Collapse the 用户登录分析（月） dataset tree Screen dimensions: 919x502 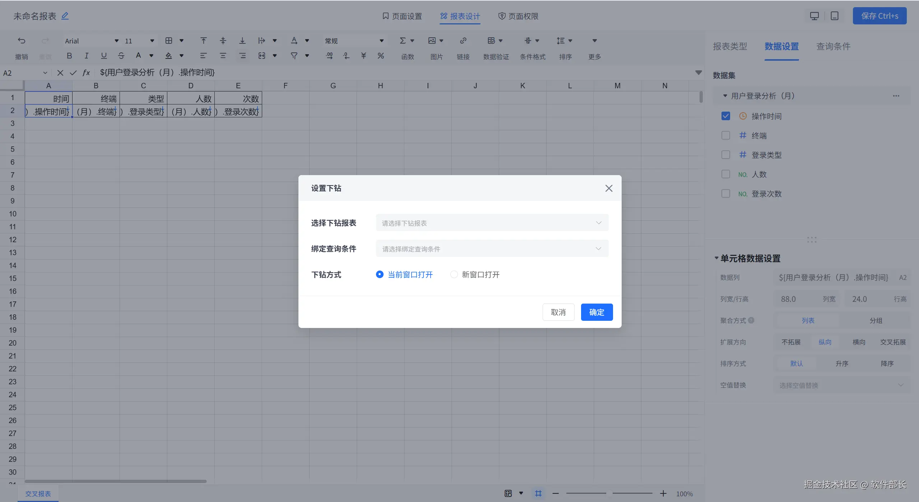click(725, 96)
